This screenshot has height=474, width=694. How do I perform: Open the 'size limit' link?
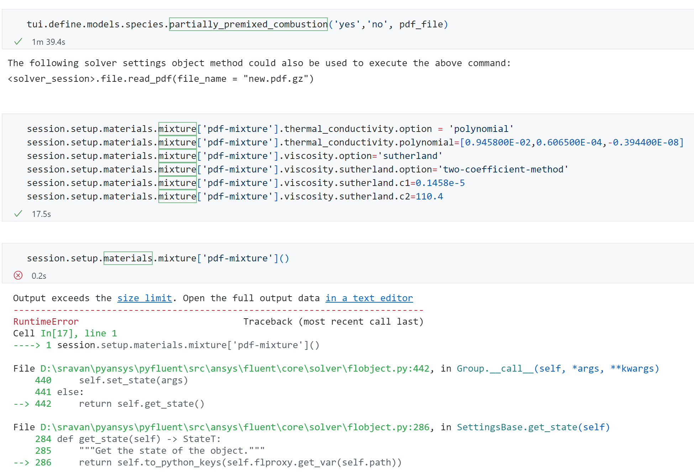144,298
